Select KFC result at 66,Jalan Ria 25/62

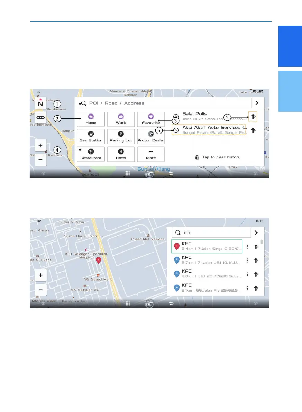[x=207, y=288]
